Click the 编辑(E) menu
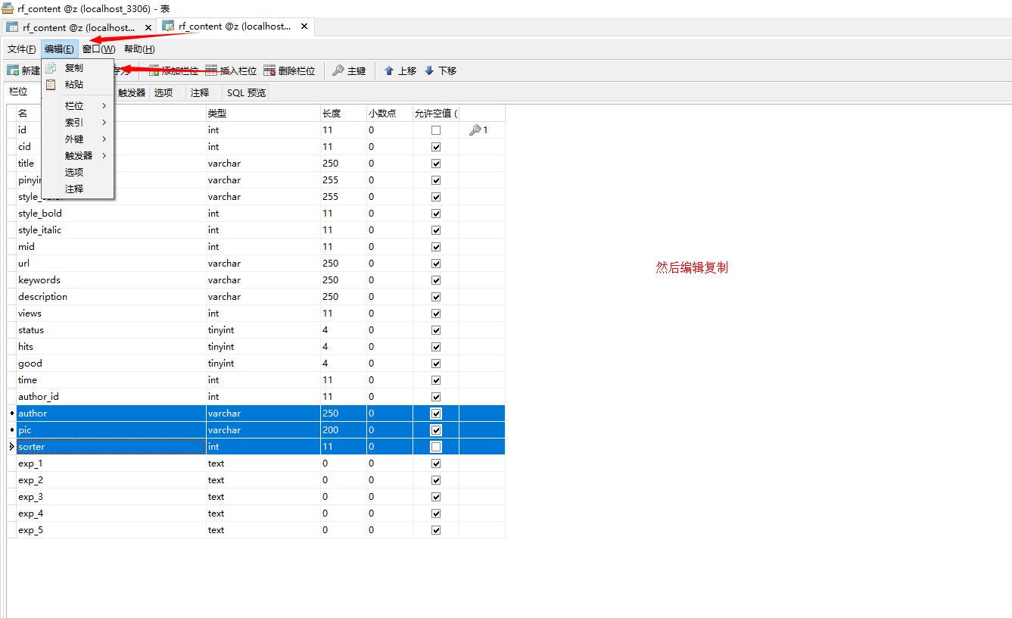 (x=59, y=49)
